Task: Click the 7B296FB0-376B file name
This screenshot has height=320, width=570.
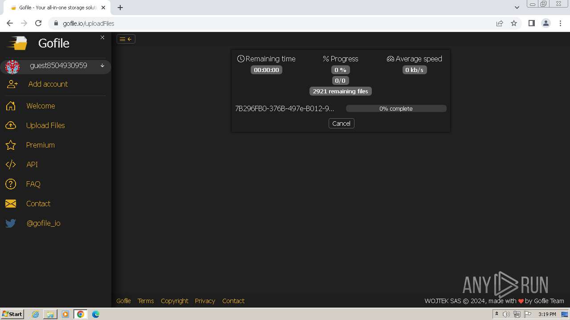Action: 285,108
